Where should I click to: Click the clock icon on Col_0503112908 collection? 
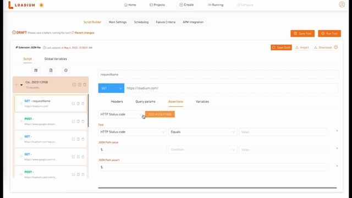74,85
